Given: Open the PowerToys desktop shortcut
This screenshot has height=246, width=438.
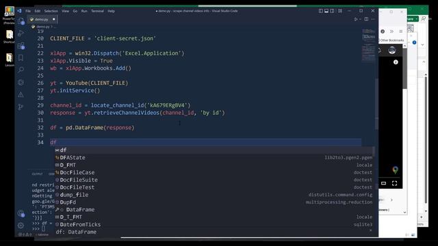Looking at the screenshot, I should pyautogui.click(x=9, y=14).
